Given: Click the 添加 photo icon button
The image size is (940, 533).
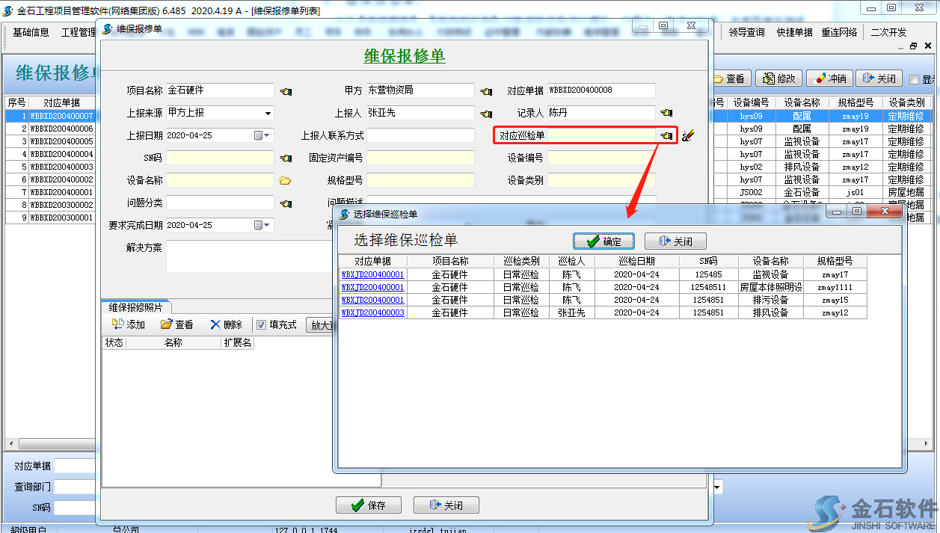Looking at the screenshot, I should tap(128, 324).
